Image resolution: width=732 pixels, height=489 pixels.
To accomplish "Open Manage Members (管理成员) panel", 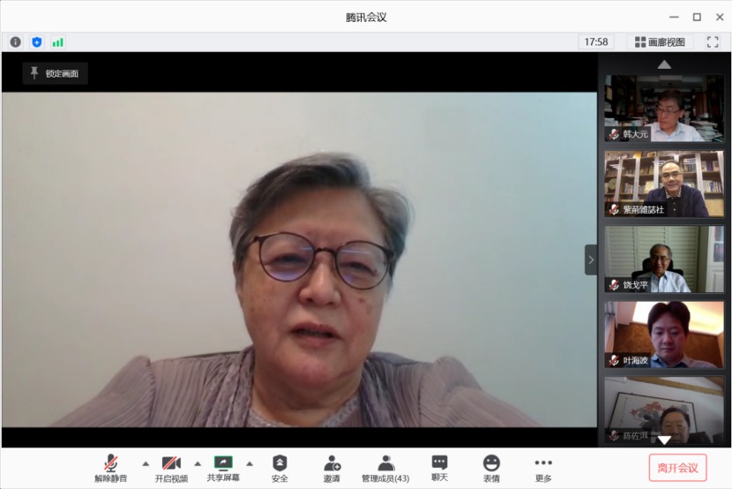I will click(385, 468).
